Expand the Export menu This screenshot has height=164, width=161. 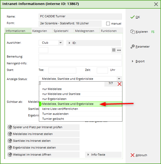click(x=133, y=61)
